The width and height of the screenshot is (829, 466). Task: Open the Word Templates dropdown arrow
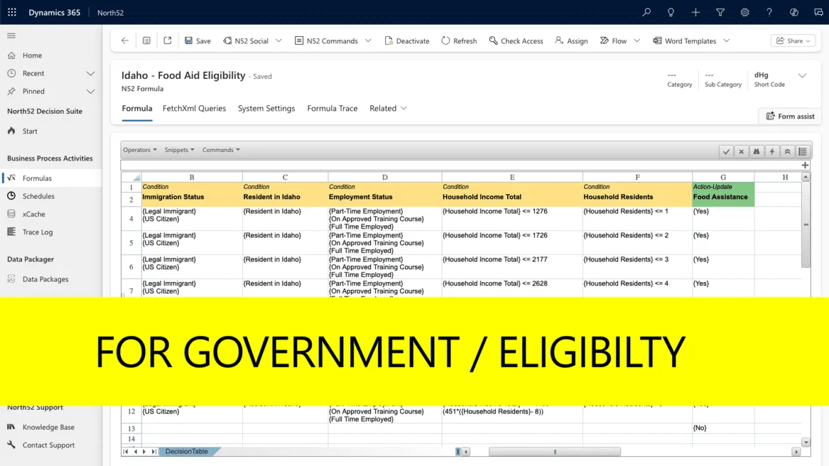(726, 41)
